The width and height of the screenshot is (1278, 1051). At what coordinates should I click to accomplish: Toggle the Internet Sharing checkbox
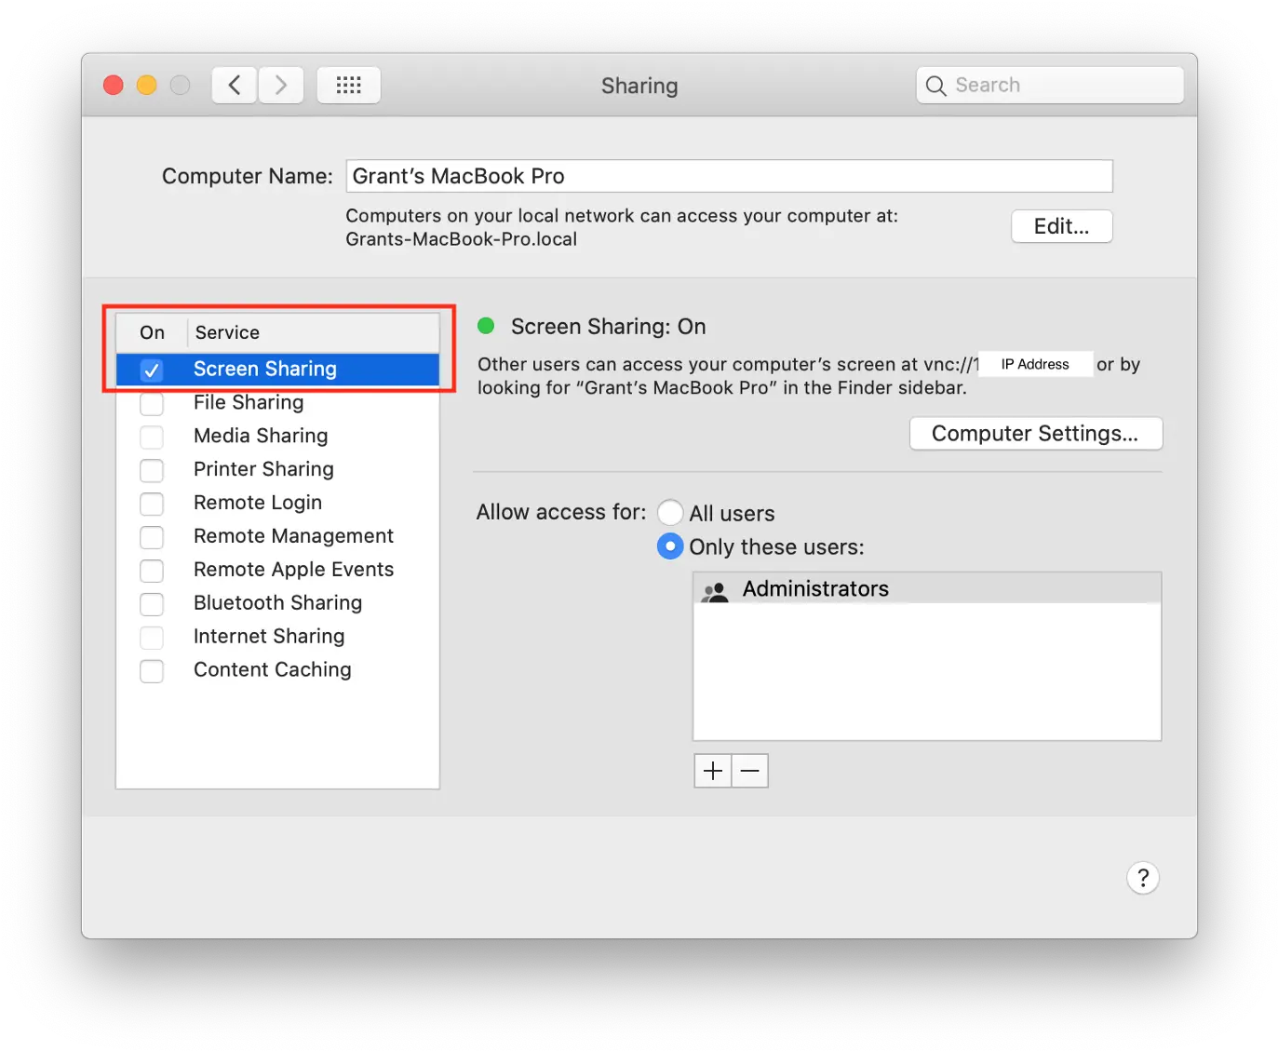click(152, 638)
